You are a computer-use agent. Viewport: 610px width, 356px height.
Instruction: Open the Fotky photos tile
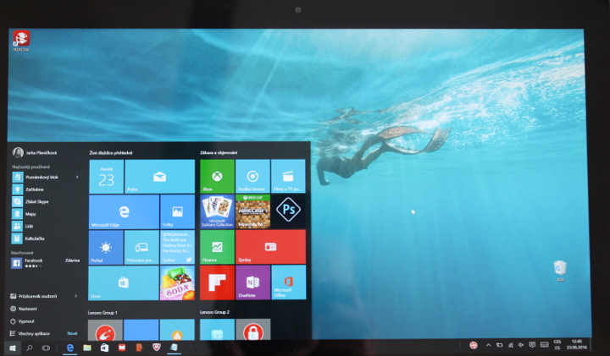point(177,211)
